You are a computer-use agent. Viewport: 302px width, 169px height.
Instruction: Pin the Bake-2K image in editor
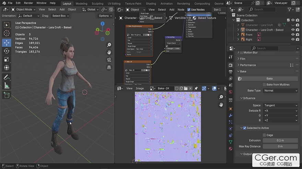[x=196, y=88]
